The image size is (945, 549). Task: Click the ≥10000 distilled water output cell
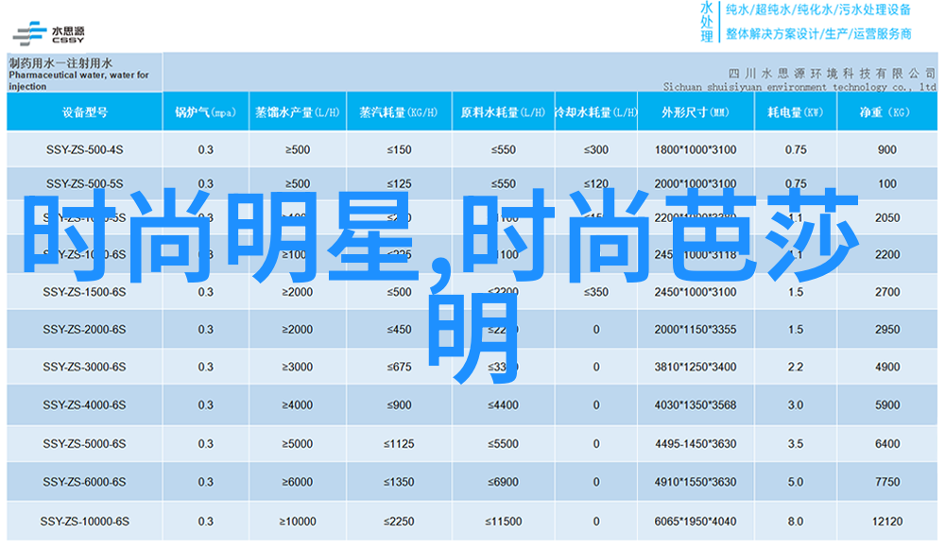(x=297, y=522)
